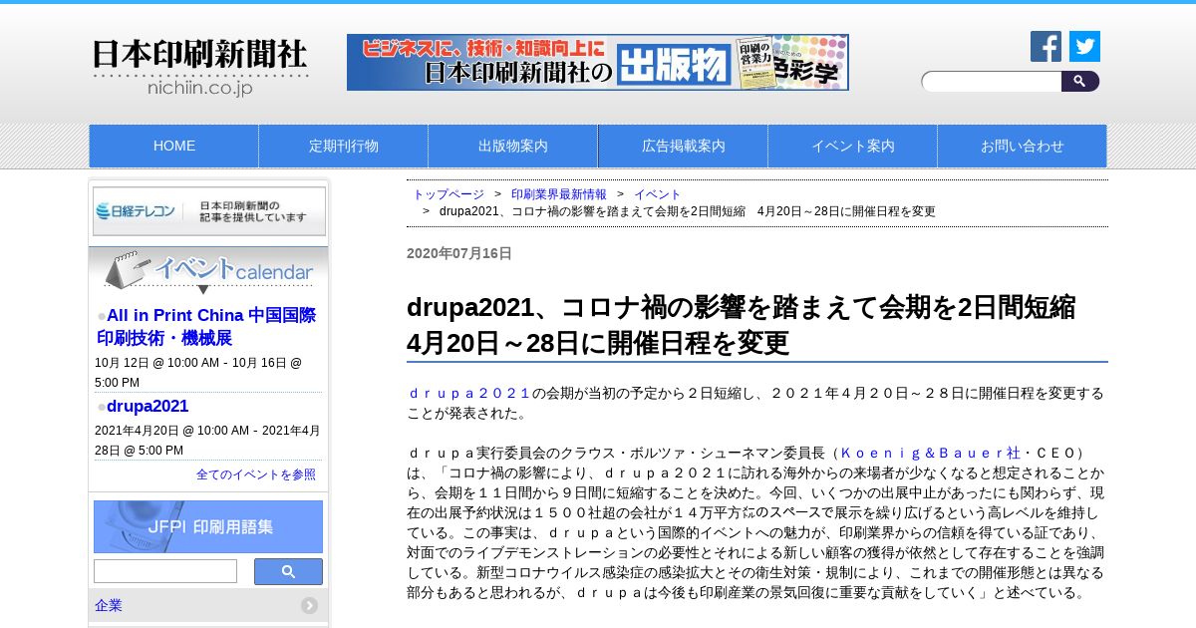Open the 日経テレコン banner
1196x628 pixels.
pyautogui.click(x=209, y=211)
